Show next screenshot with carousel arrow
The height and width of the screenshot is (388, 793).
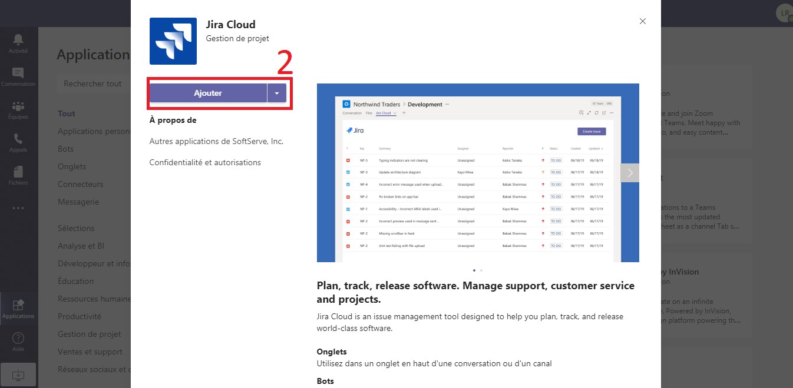(630, 173)
